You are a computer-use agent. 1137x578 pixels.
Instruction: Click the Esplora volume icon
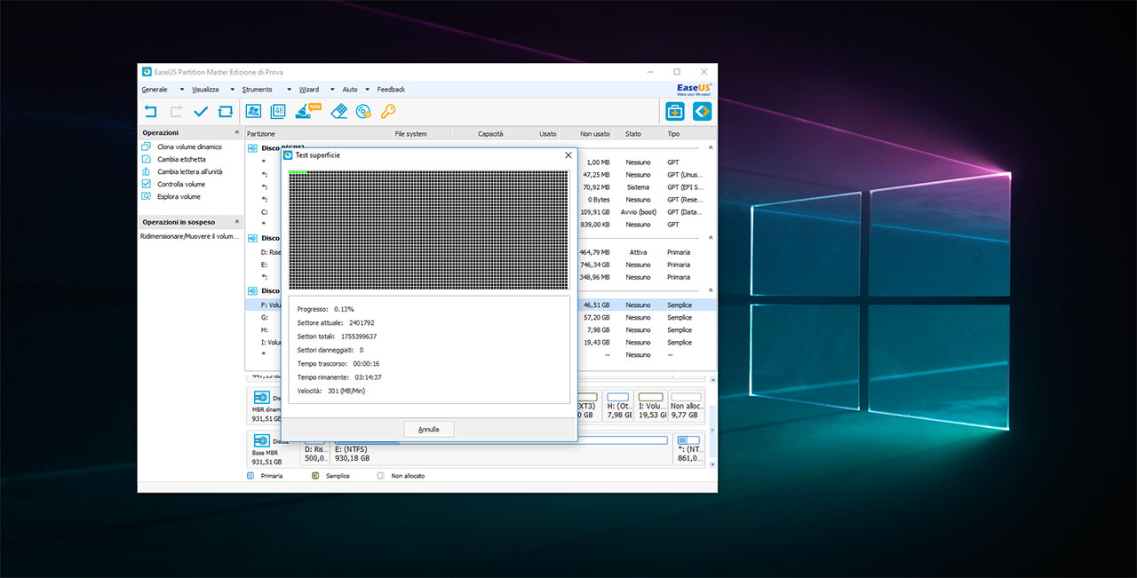coord(147,196)
